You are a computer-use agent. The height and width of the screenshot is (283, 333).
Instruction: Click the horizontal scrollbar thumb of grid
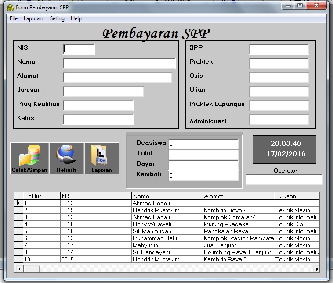(x=32, y=269)
